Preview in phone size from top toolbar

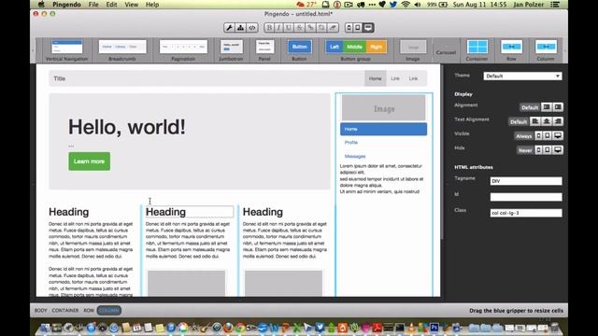(349, 27)
